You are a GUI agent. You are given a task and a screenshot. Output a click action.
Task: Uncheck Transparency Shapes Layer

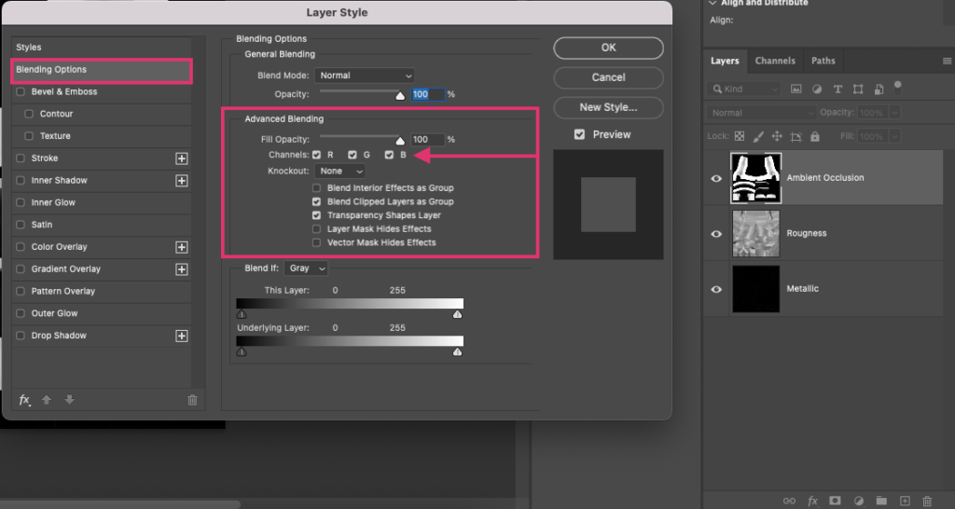tap(317, 215)
